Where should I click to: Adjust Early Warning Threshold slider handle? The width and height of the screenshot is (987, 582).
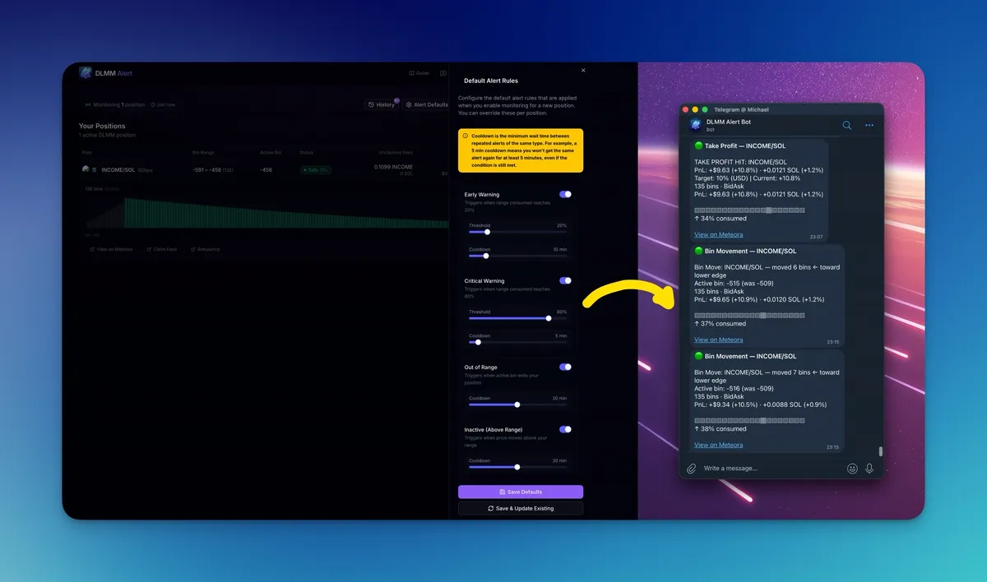pyautogui.click(x=487, y=232)
